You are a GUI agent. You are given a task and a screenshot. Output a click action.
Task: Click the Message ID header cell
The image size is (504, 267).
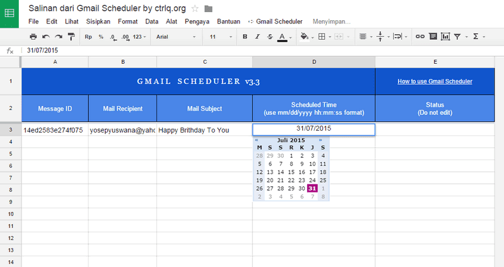[55, 109]
